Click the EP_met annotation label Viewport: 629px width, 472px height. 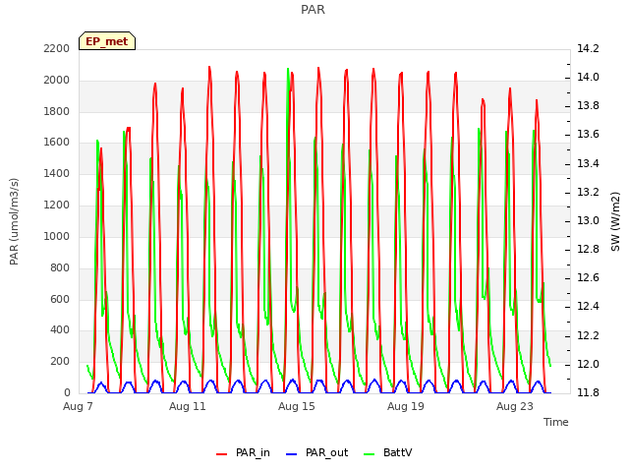[x=107, y=41]
